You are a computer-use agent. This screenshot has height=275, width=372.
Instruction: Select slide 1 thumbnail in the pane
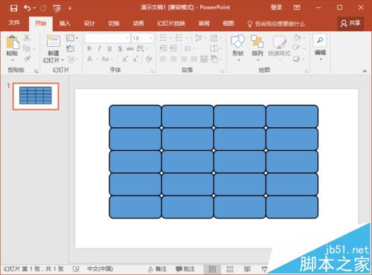point(36,96)
